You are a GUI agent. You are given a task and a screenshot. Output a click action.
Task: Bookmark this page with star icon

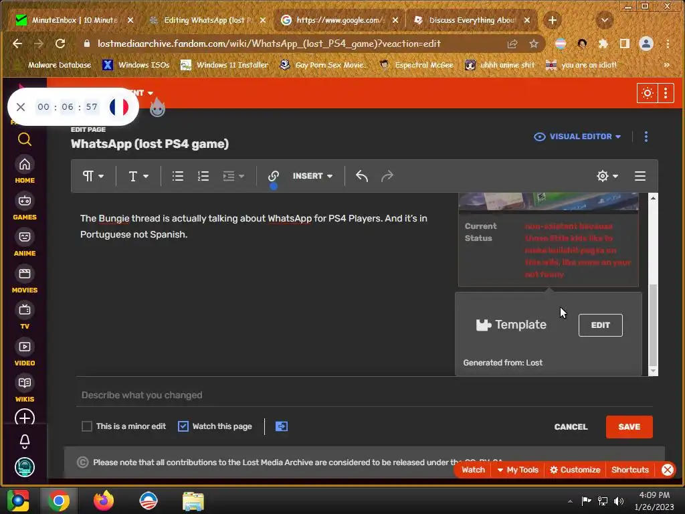point(533,44)
